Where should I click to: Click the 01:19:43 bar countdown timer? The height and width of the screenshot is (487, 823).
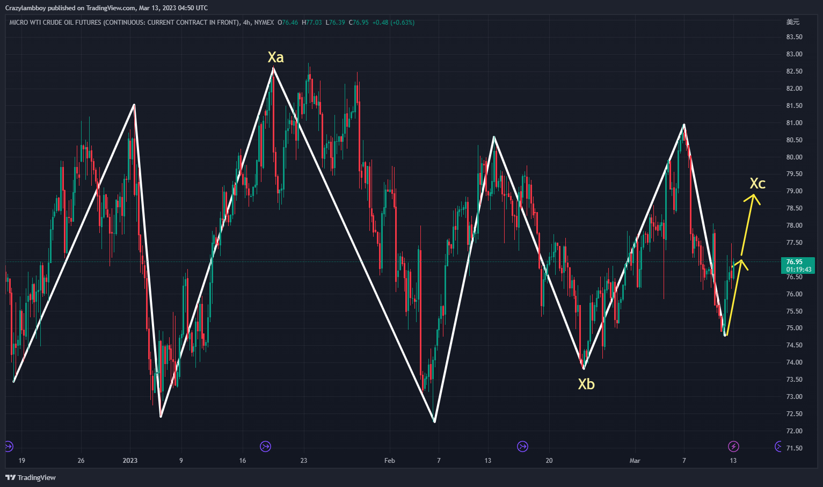click(x=799, y=270)
